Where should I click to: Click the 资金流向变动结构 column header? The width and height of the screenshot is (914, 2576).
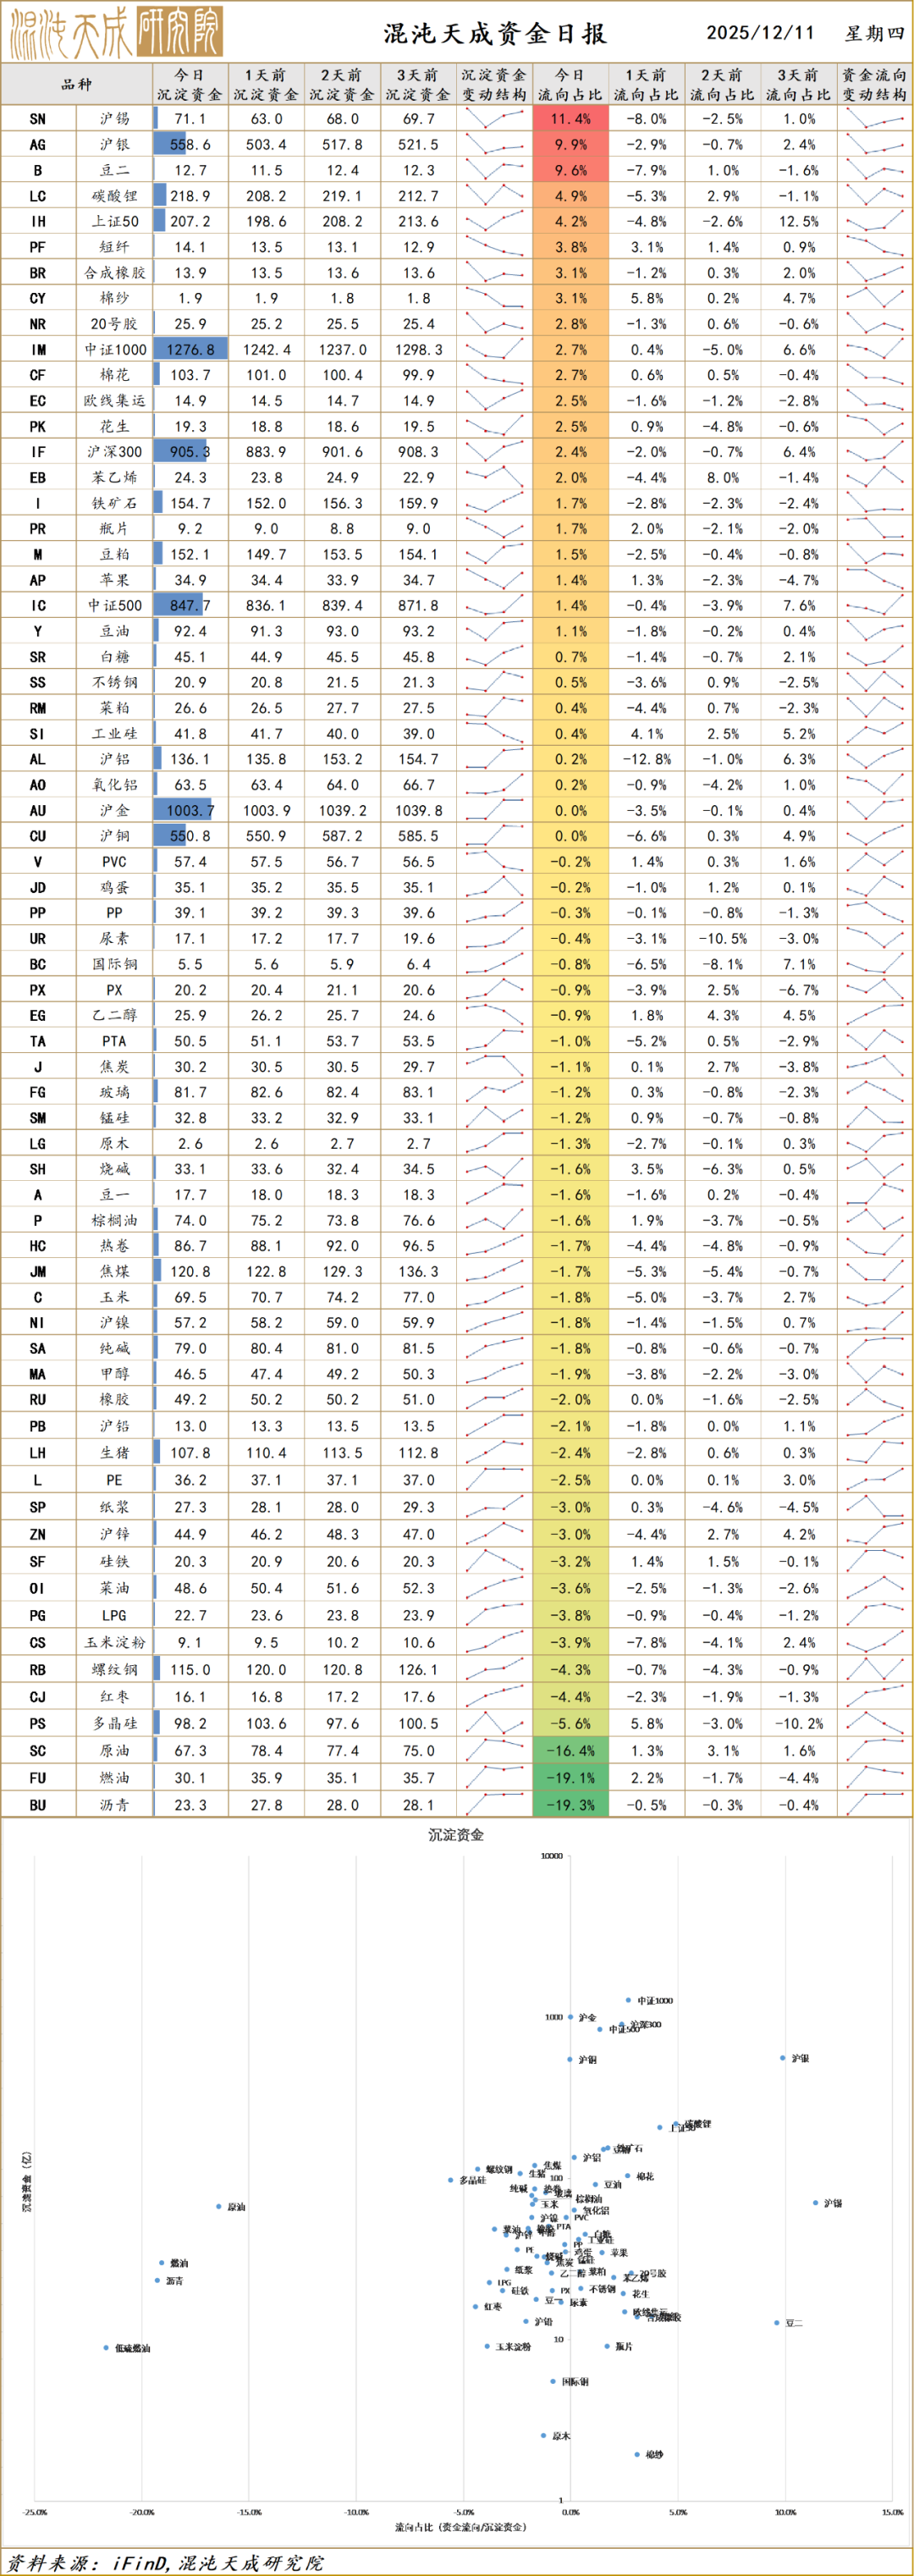coord(874,84)
